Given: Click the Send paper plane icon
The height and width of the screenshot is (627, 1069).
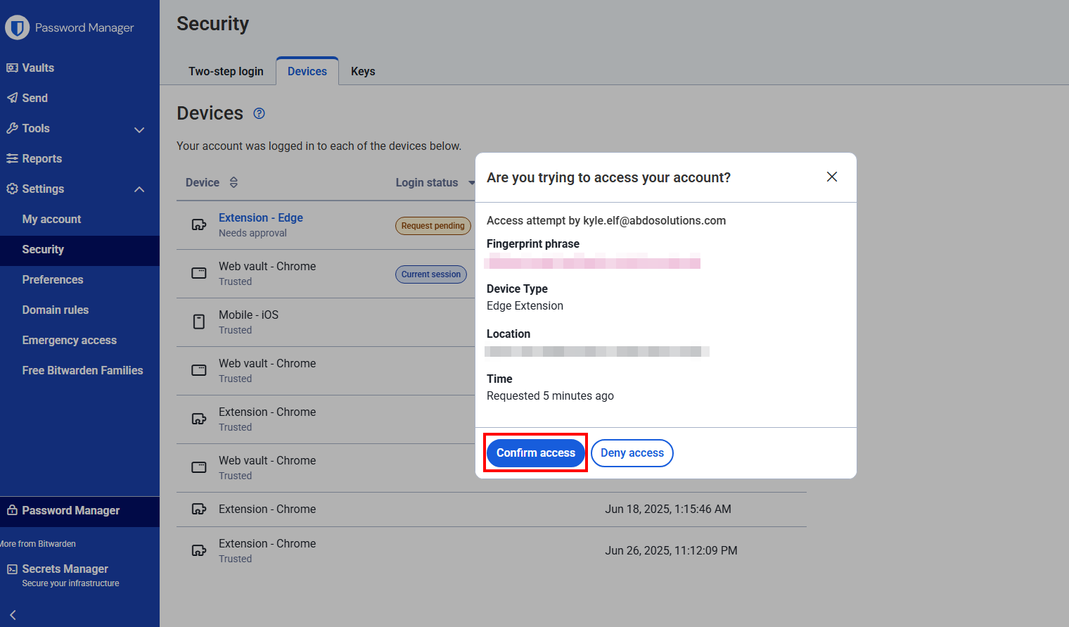Looking at the screenshot, I should pyautogui.click(x=12, y=98).
